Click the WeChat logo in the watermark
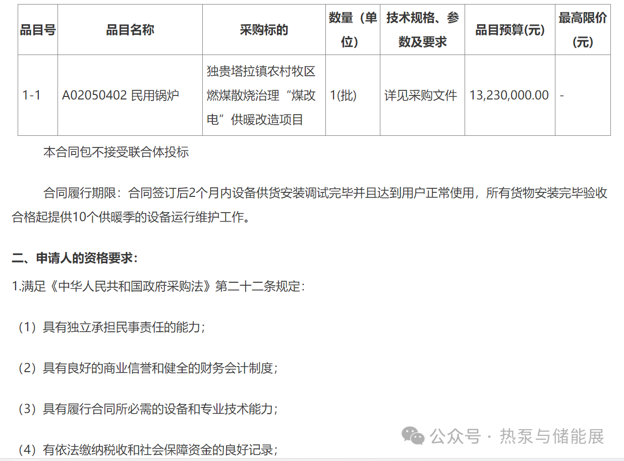This screenshot has width=624, height=461. tap(413, 436)
